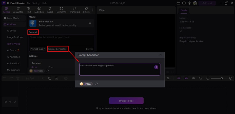Refresh credits next to 4/3073
The height and width of the screenshot is (114, 235).
coord(96,84)
